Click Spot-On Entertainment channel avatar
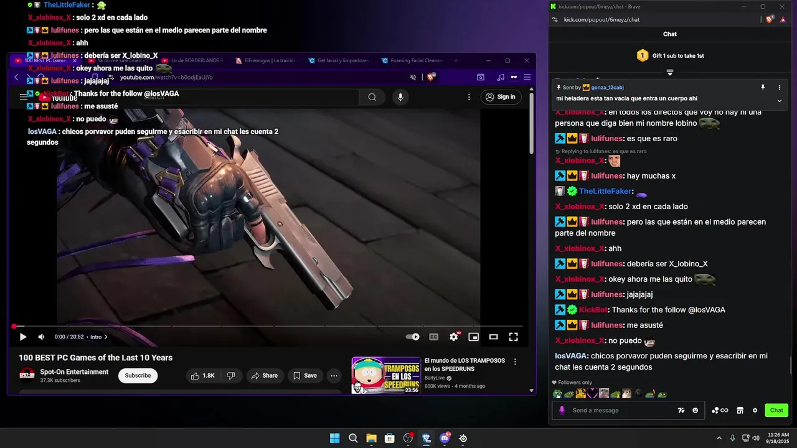 tap(27, 375)
